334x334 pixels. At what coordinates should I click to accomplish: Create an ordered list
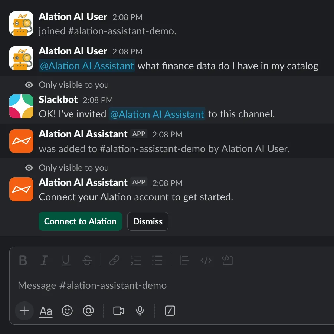(136, 261)
